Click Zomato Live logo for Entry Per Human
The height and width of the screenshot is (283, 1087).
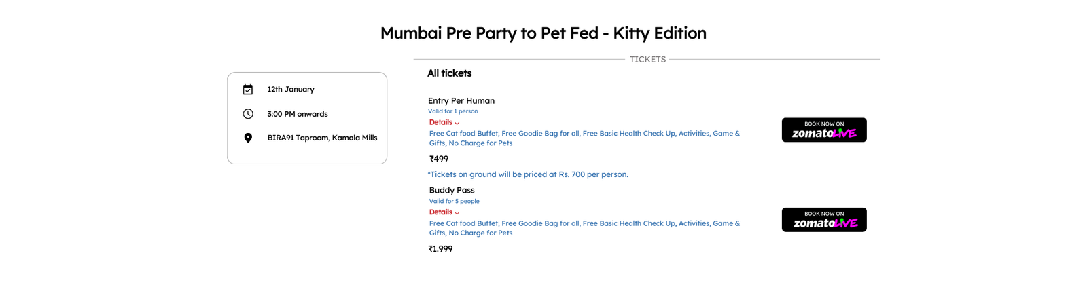coord(824,130)
